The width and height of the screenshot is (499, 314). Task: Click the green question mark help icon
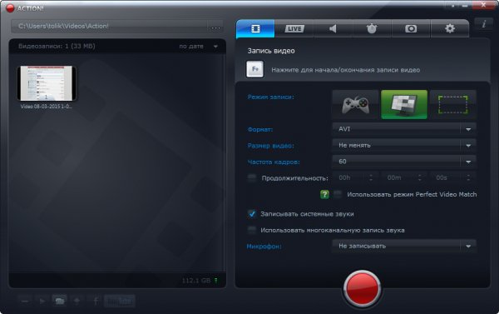tap(324, 194)
